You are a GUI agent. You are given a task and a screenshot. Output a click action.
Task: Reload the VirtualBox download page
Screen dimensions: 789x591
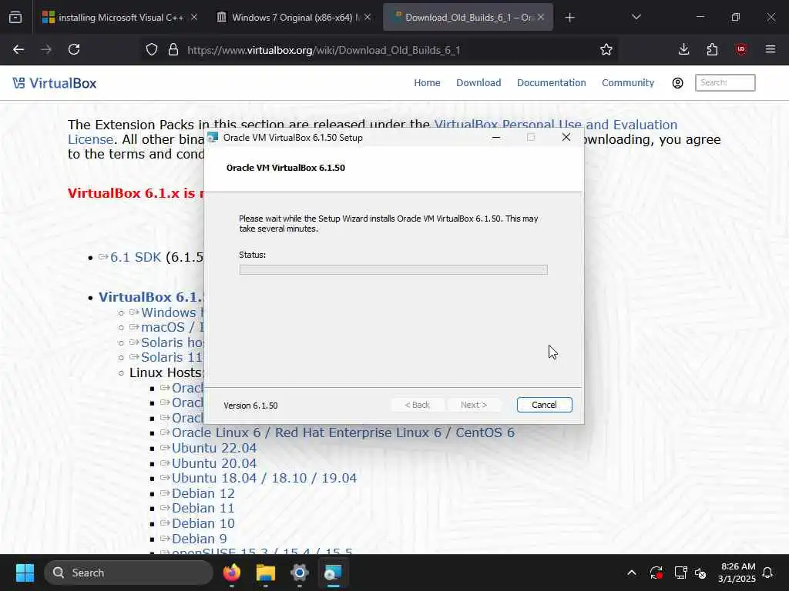coord(74,49)
